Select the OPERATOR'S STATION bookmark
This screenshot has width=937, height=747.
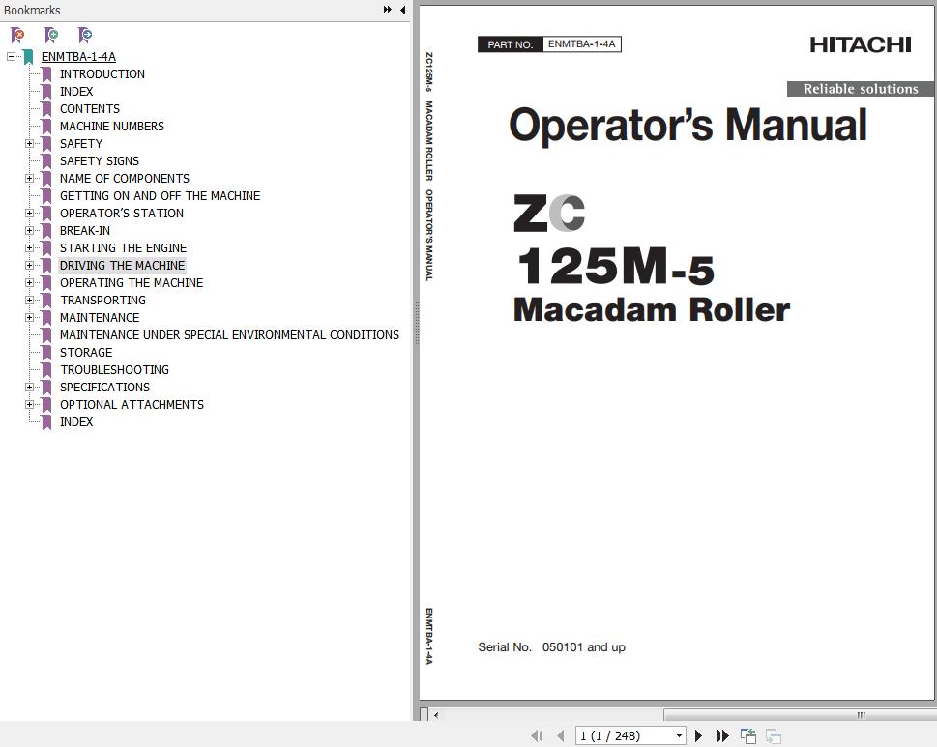(121, 214)
